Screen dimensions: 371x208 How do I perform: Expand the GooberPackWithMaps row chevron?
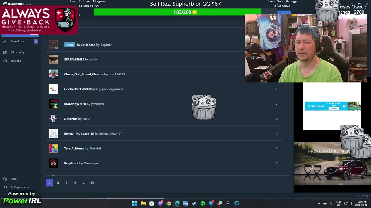coord(277,89)
